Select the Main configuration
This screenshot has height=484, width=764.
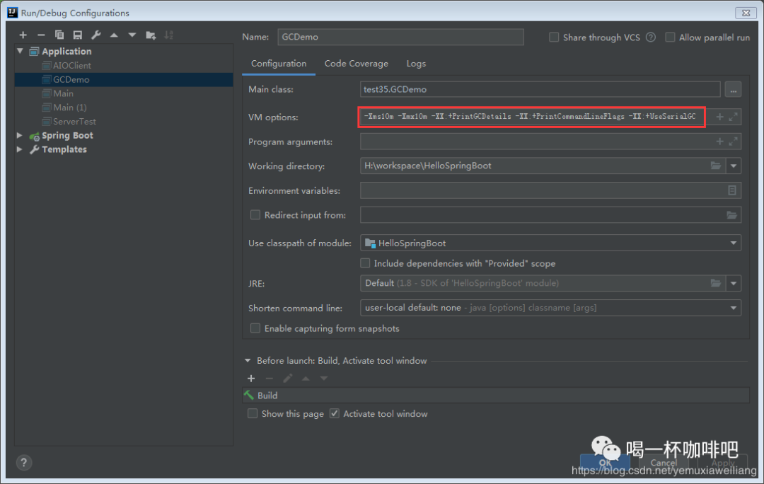pyautogui.click(x=63, y=93)
